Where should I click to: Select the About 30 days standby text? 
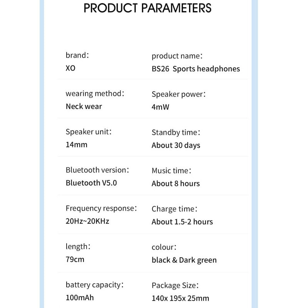pyautogui.click(x=176, y=146)
